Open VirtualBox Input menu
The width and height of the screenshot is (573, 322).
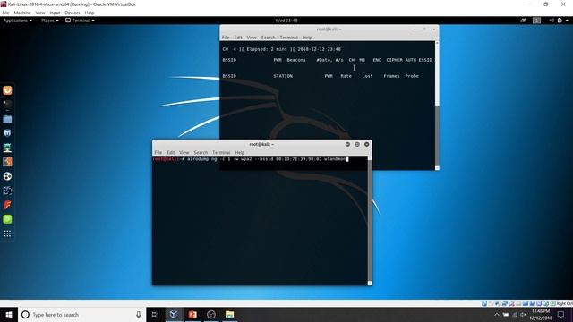point(55,13)
